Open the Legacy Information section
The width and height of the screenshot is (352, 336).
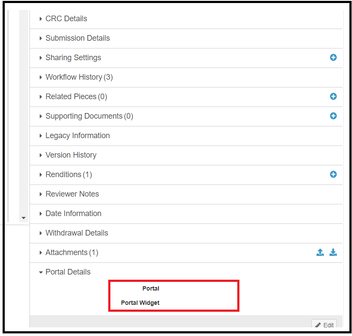(x=77, y=136)
